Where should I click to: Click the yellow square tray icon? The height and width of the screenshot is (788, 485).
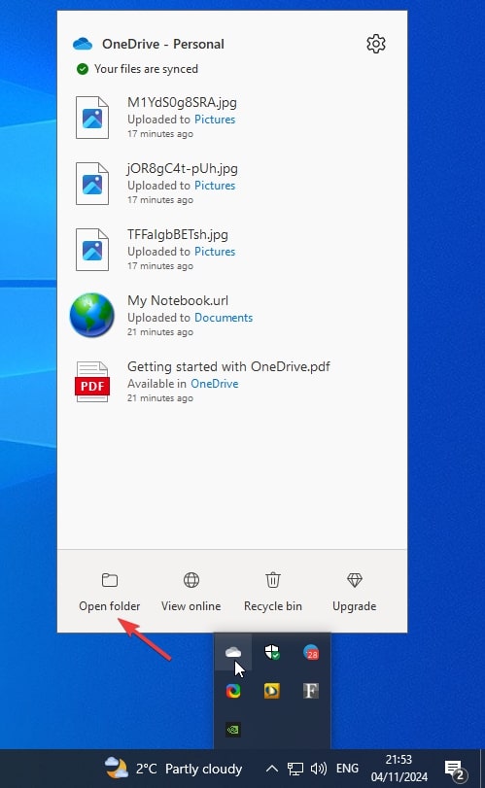pyautogui.click(x=272, y=691)
